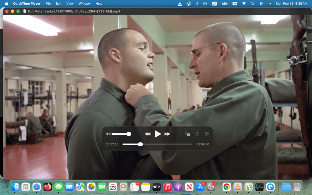Screen dimensions: 312x195
Task: Click the playback timeline scrubber handle
Action: [x=140, y=144]
